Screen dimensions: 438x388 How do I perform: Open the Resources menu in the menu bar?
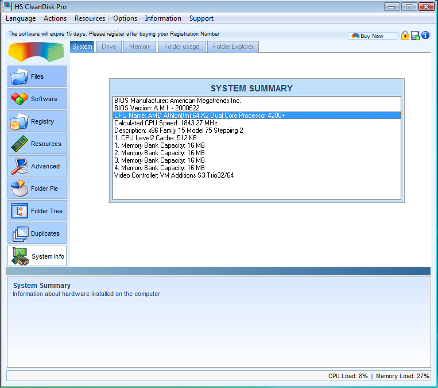[x=90, y=18]
